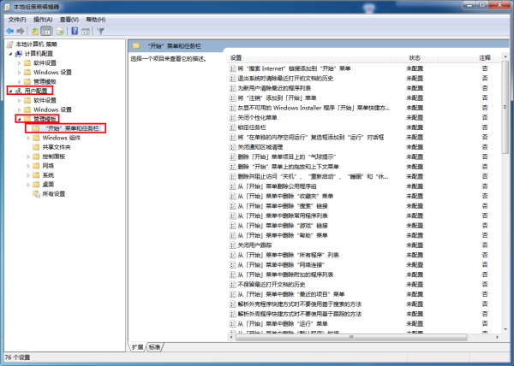Select "开始" 菜单和任务栏 in the tree
This screenshot has width=514, height=366.
(x=72, y=128)
